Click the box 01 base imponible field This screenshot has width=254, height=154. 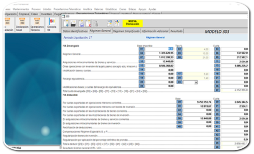160,49
